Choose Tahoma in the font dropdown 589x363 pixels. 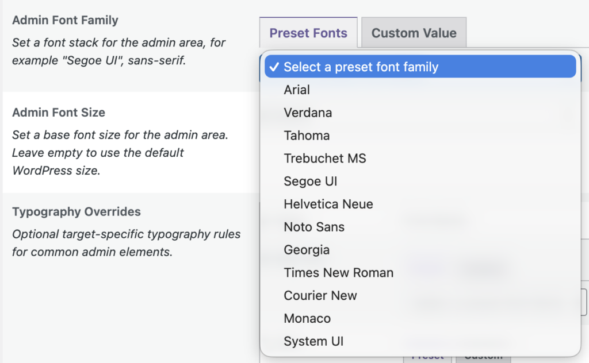click(x=307, y=136)
